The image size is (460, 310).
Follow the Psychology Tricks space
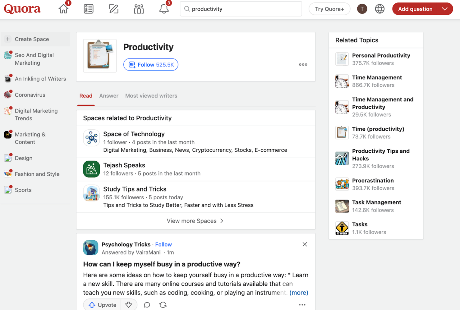coord(163,244)
